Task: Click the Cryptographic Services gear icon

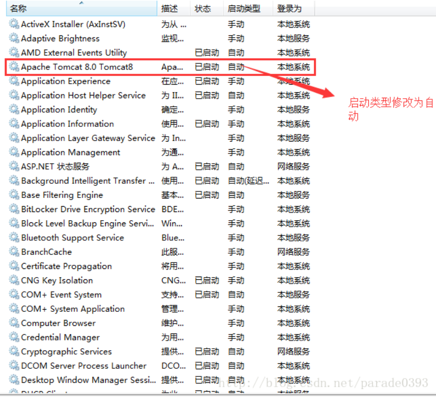Action: point(14,351)
